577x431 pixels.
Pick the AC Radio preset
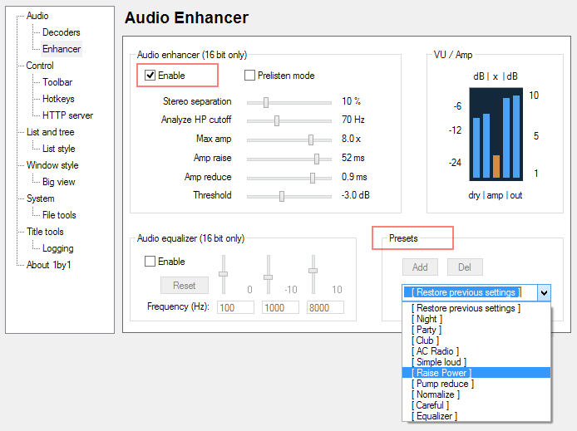[476, 351]
